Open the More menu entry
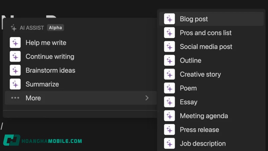Viewport: 268px width, 151px height. (x=33, y=98)
